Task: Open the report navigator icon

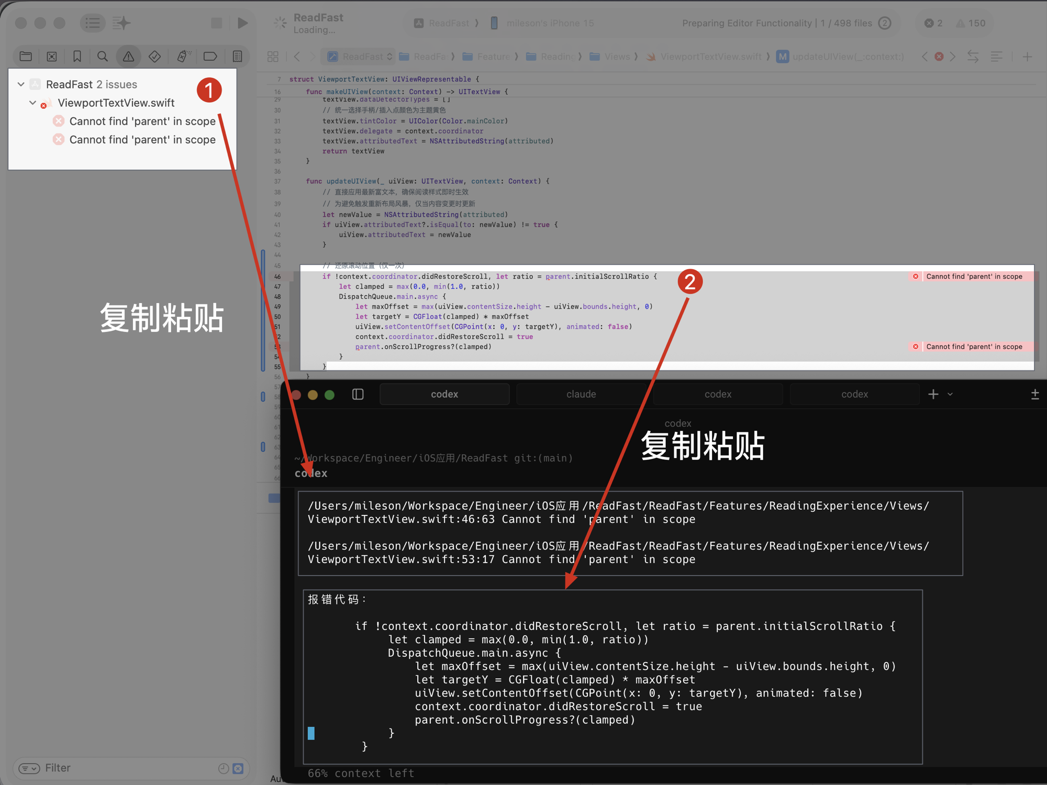Action: (237, 56)
